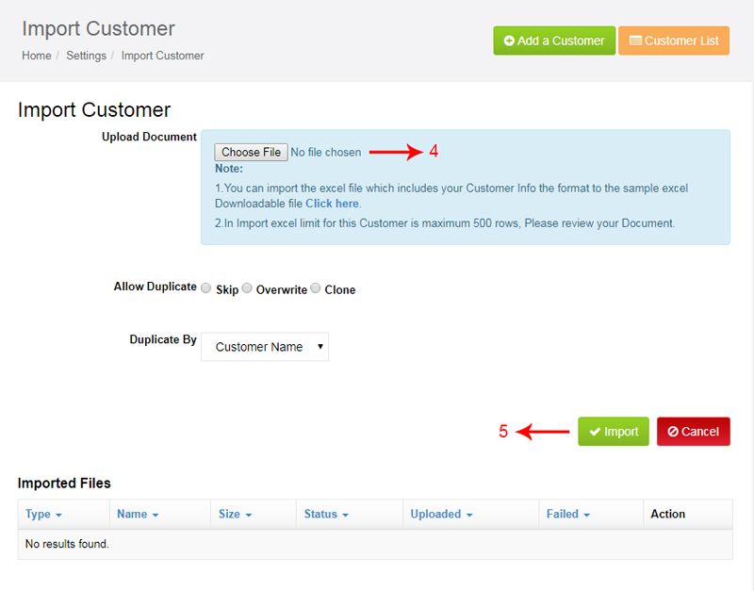
Task: Sort by Type column caret
Action: pos(58,515)
